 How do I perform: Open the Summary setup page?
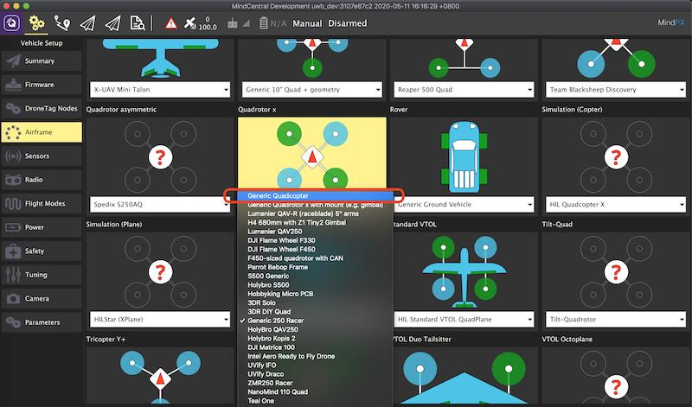(x=42, y=60)
